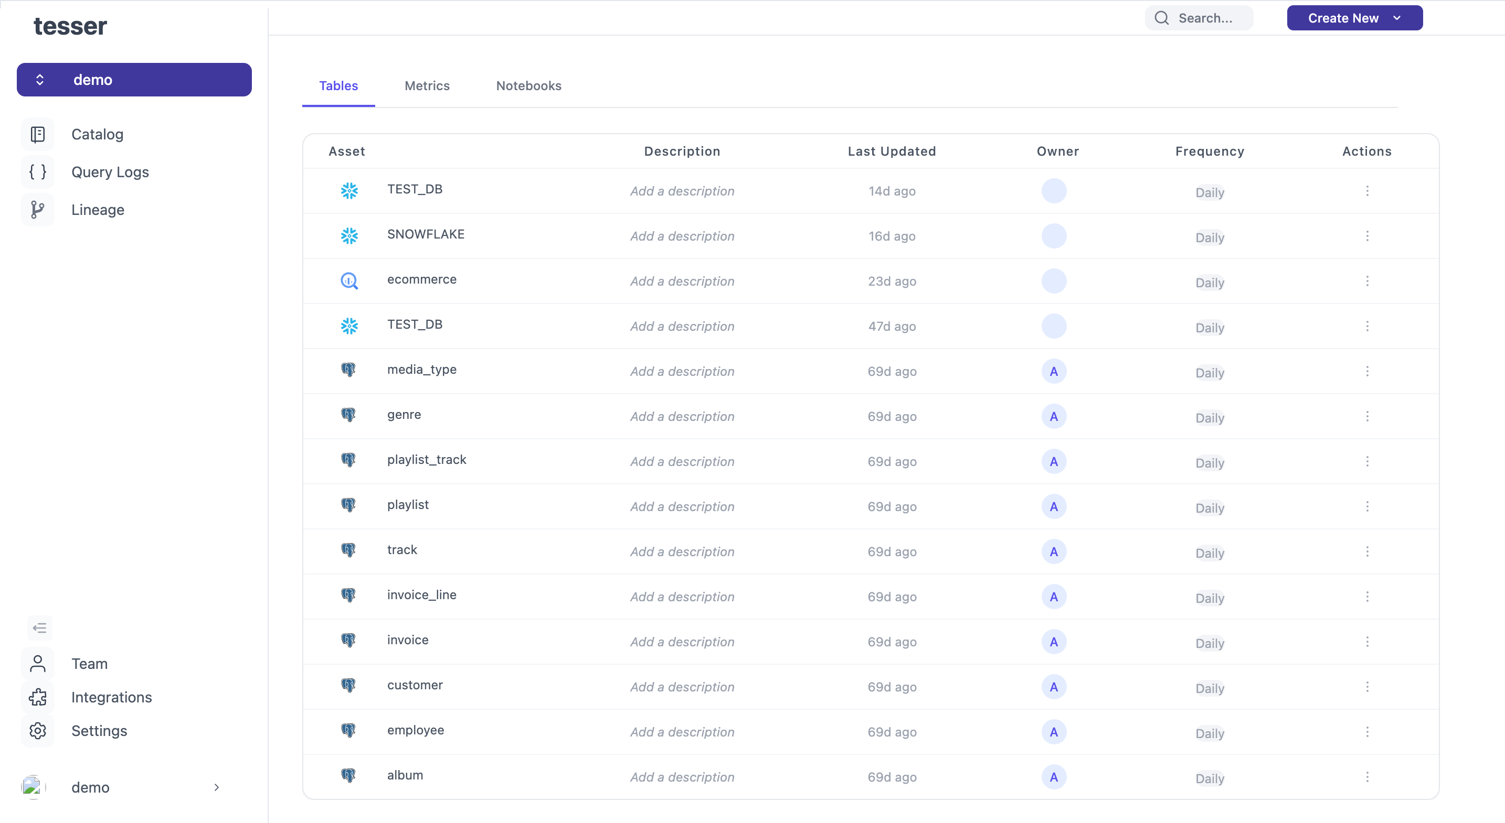Image resolution: width=1505 pixels, height=823 pixels.
Task: Click Postgres icon of track row
Action: 348,550
